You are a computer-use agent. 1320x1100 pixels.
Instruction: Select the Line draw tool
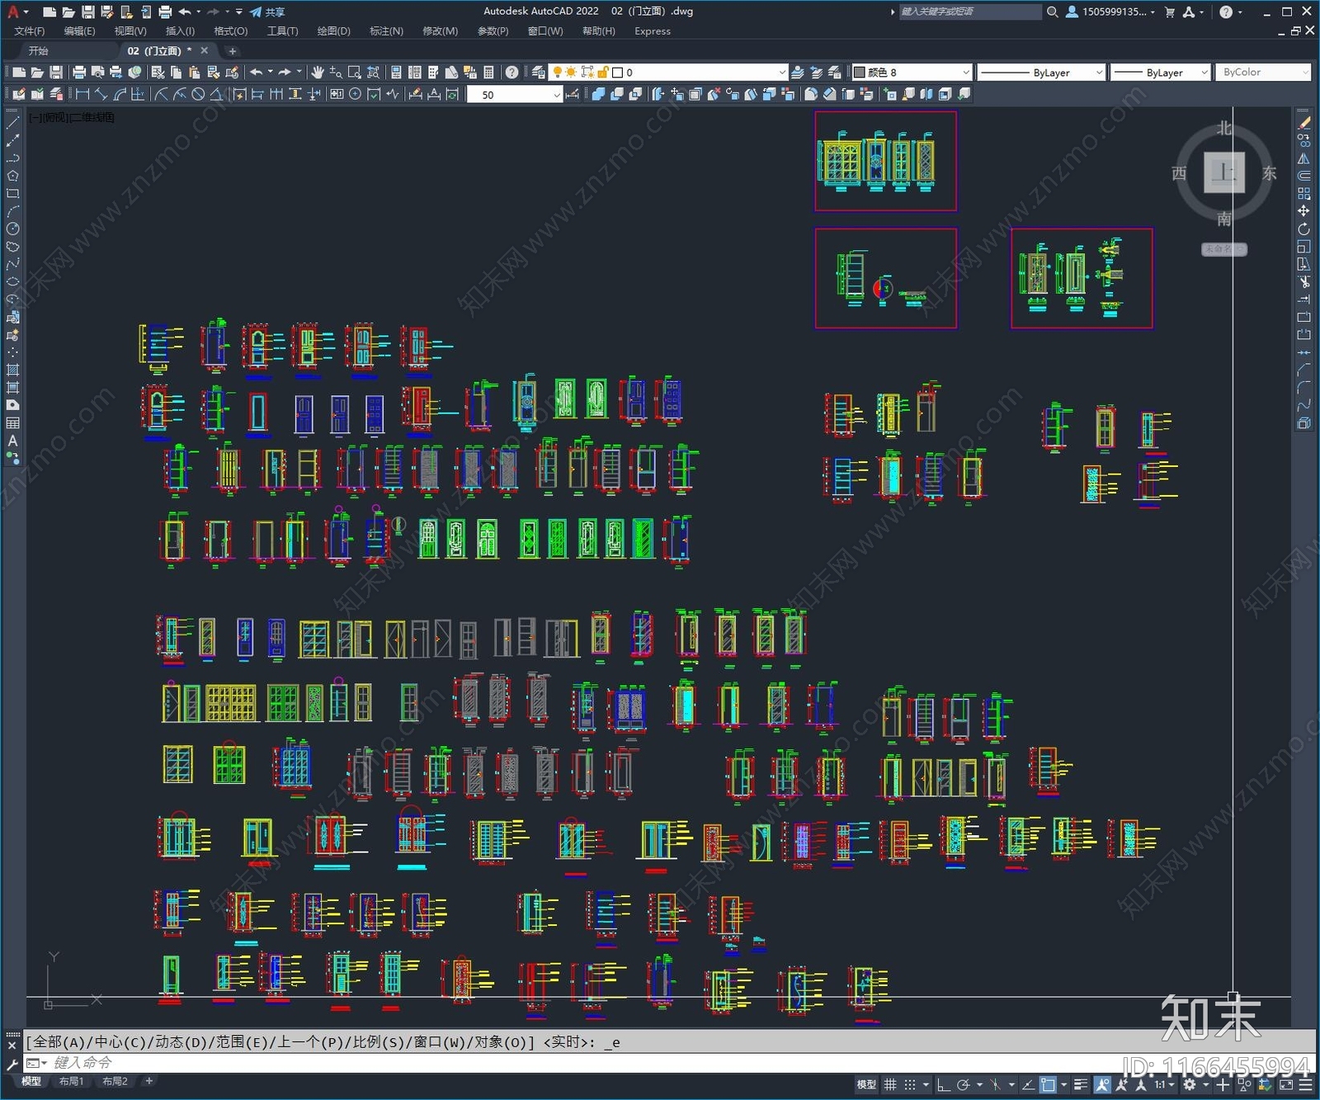(x=12, y=122)
